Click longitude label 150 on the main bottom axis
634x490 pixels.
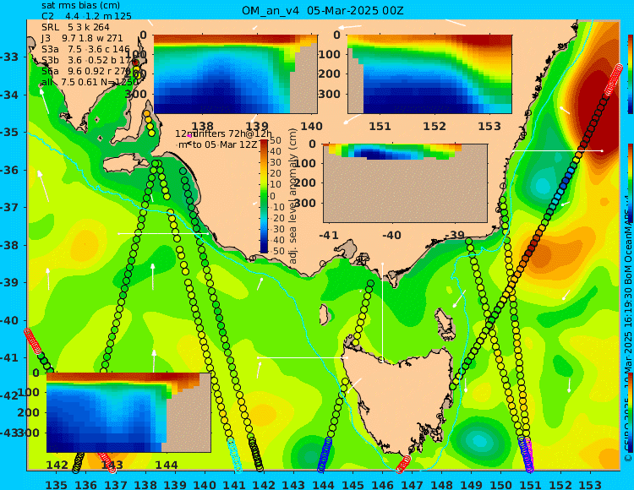501,484
